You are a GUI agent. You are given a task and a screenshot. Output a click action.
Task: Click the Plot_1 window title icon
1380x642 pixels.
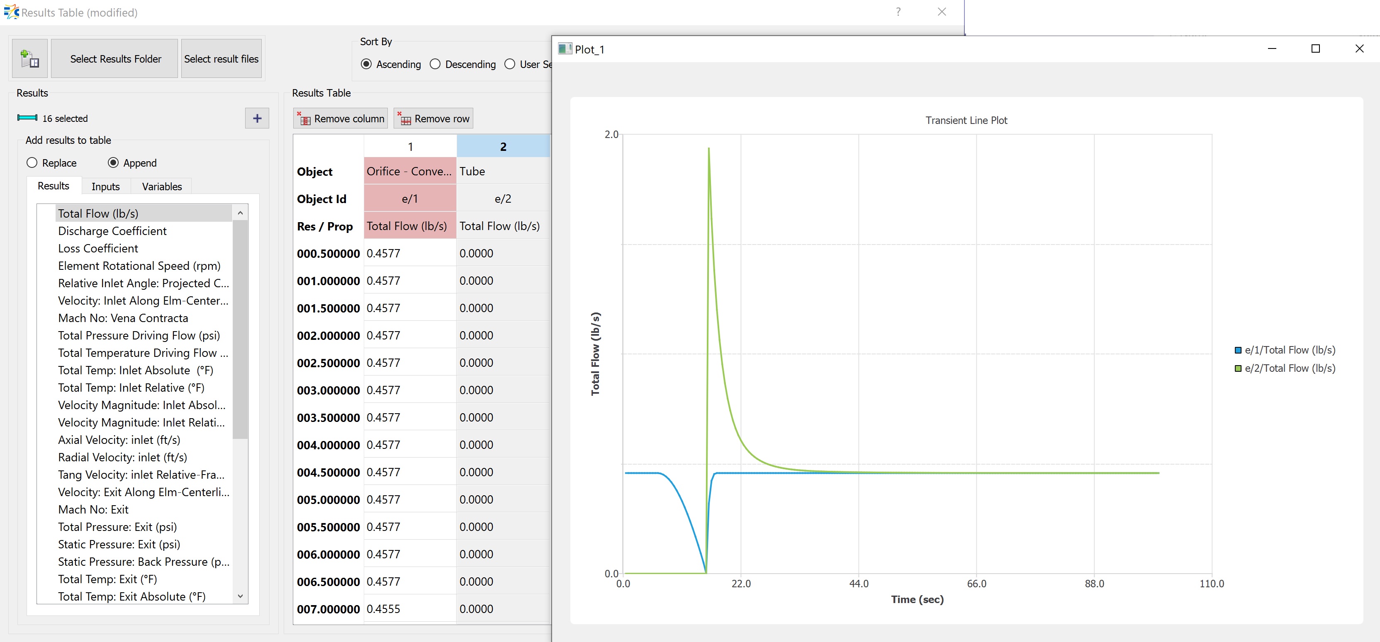(565, 49)
